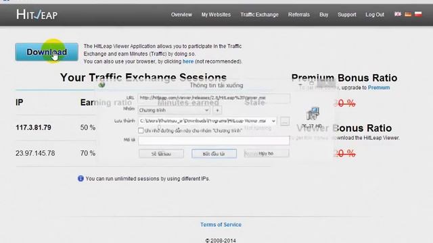Click the HitLeap logo
Viewport: 433px width, 243px height.
(x=37, y=14)
